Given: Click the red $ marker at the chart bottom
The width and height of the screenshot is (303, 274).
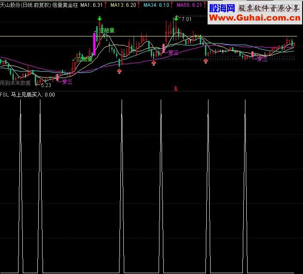Looking at the screenshot, I should (176, 89).
